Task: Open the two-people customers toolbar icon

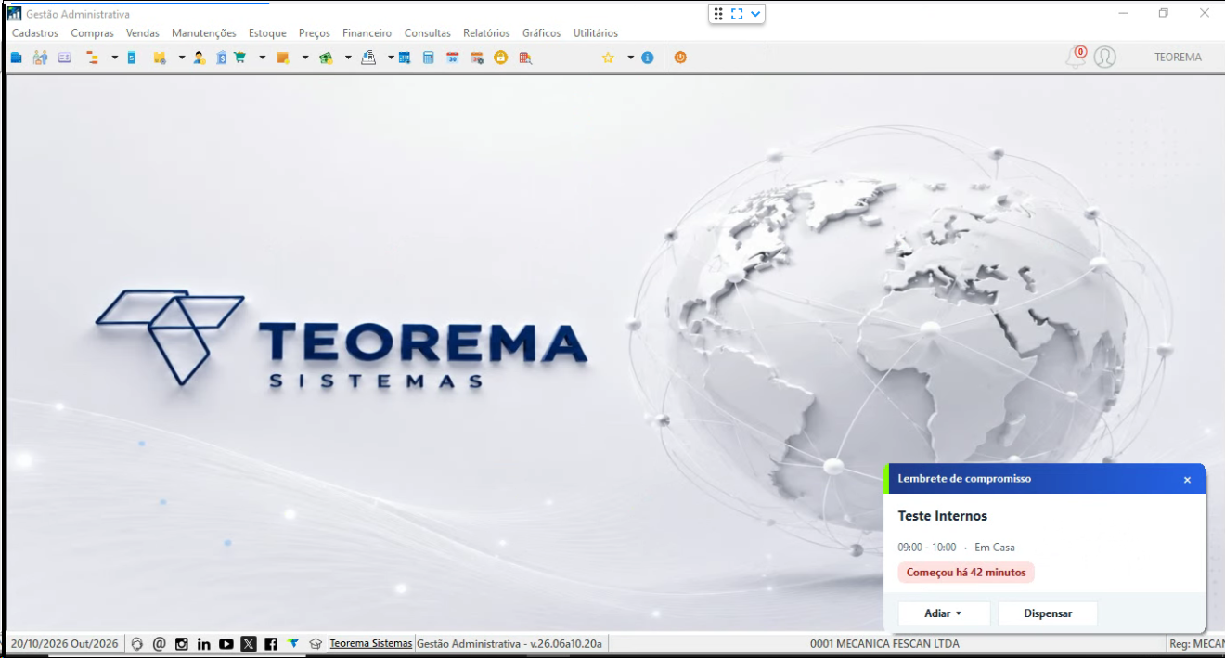Action: pos(40,58)
